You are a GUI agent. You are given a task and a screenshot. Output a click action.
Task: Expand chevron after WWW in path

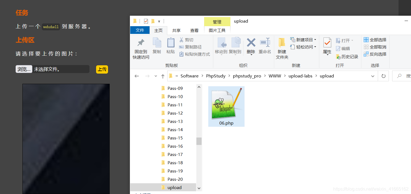285,76
